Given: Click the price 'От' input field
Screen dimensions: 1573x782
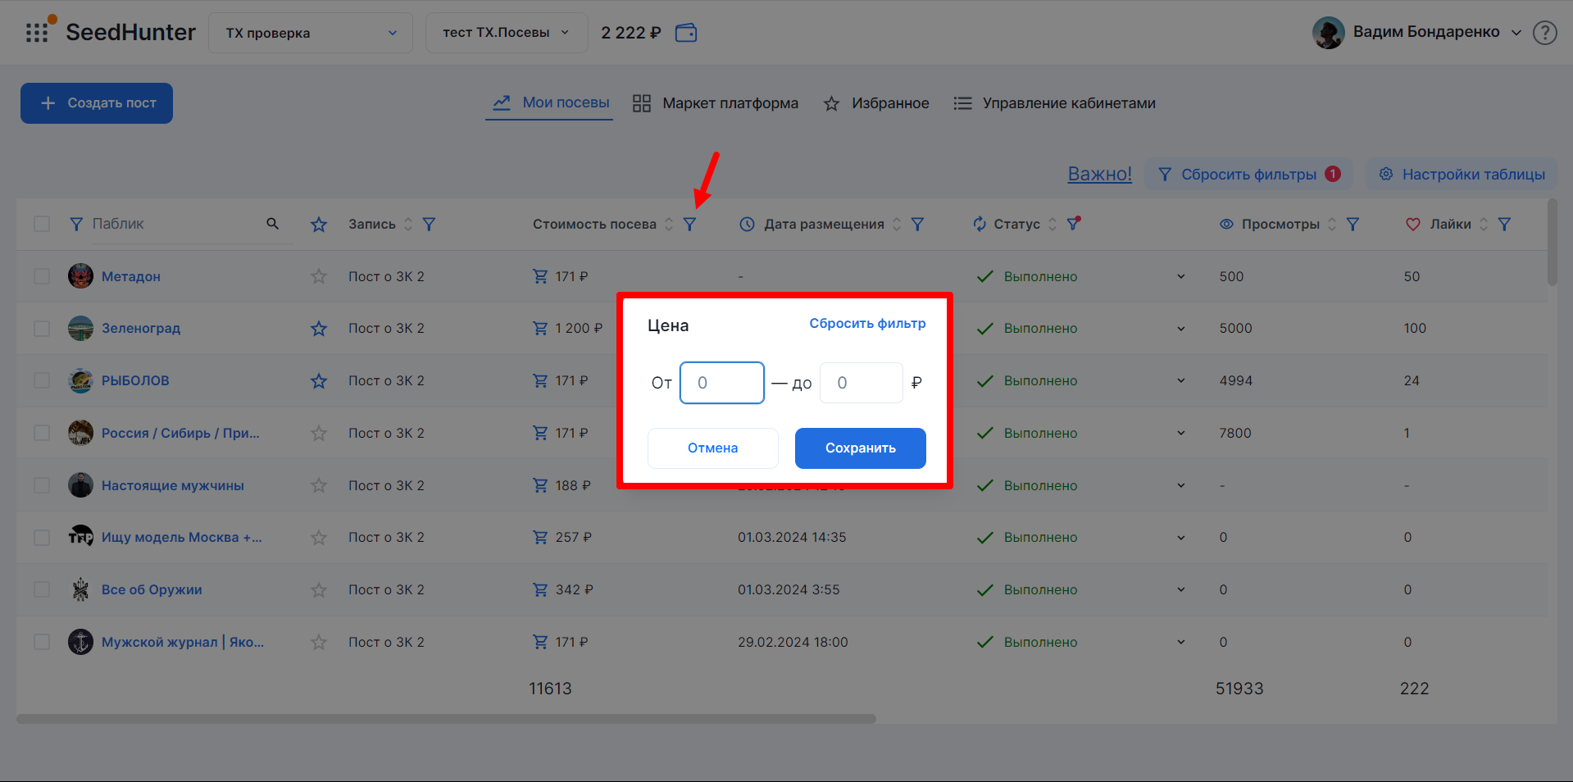Looking at the screenshot, I should pyautogui.click(x=722, y=383).
